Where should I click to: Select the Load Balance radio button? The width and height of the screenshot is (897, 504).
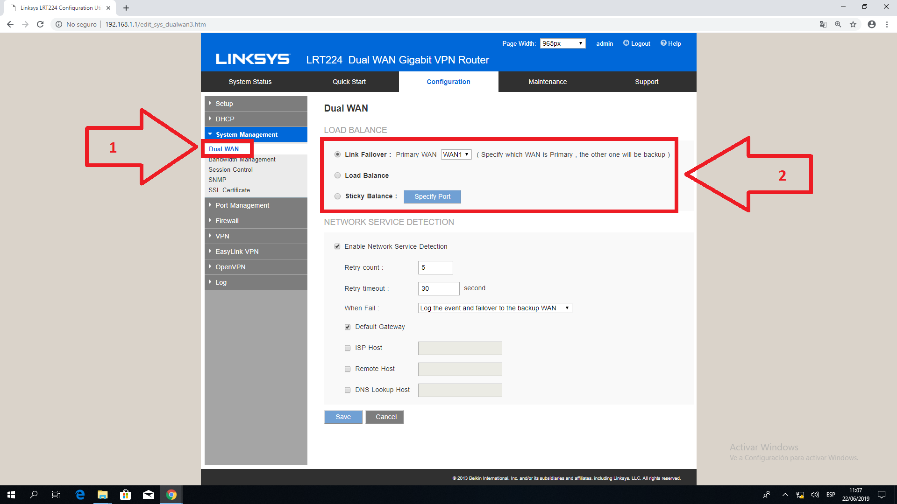click(337, 175)
